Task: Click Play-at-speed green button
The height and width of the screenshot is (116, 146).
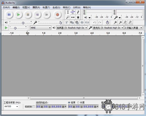Action: [x=6, y=28]
